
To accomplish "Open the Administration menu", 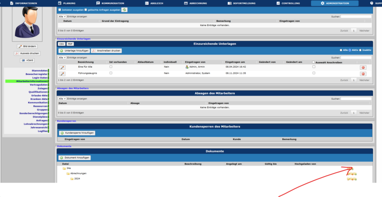I will (335, 3).
